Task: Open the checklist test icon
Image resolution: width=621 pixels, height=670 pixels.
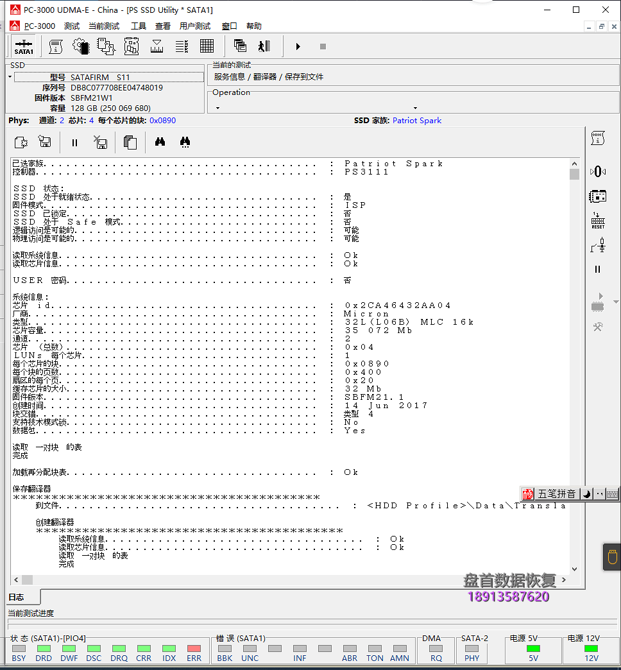Action: 182,46
